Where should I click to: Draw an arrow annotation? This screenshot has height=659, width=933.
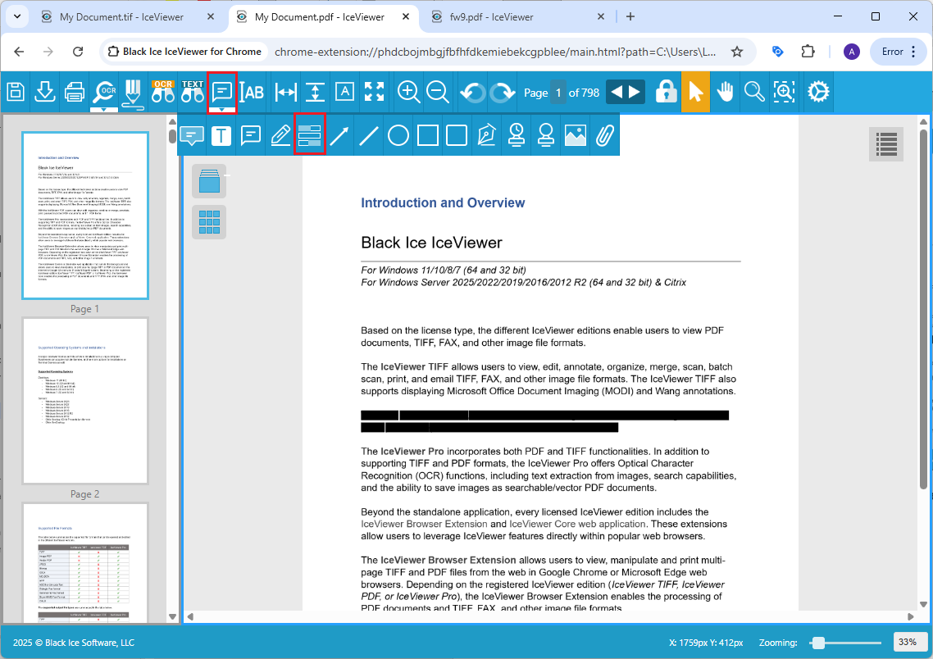339,135
